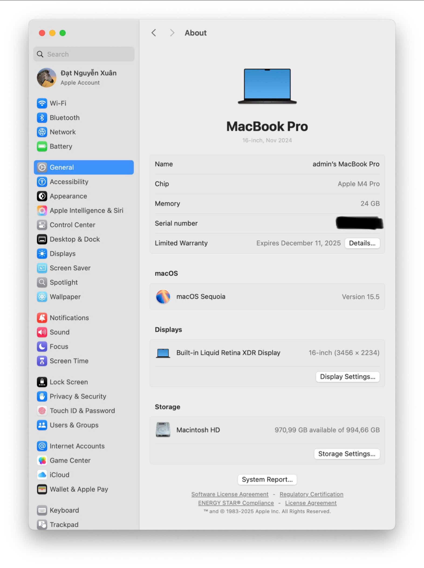The width and height of the screenshot is (424, 568).
Task: Click the 24 GB memory value
Action: pos(370,203)
